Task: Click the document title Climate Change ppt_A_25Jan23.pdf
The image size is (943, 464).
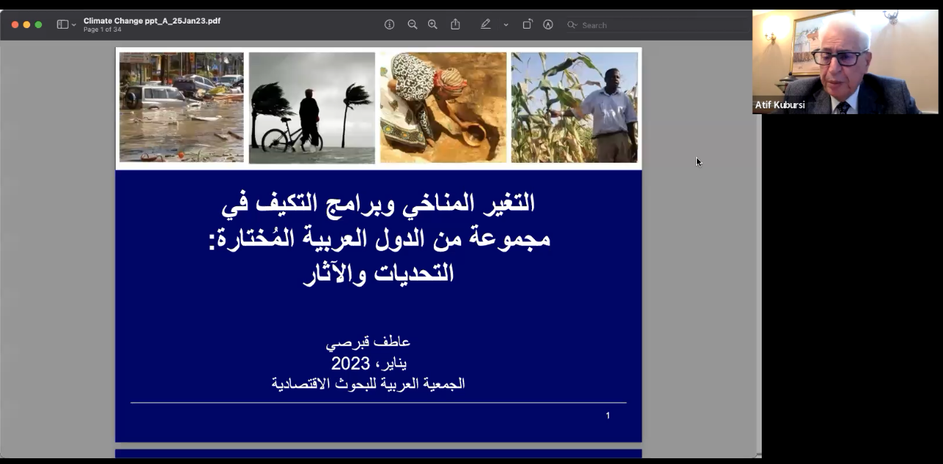Action: click(x=152, y=21)
